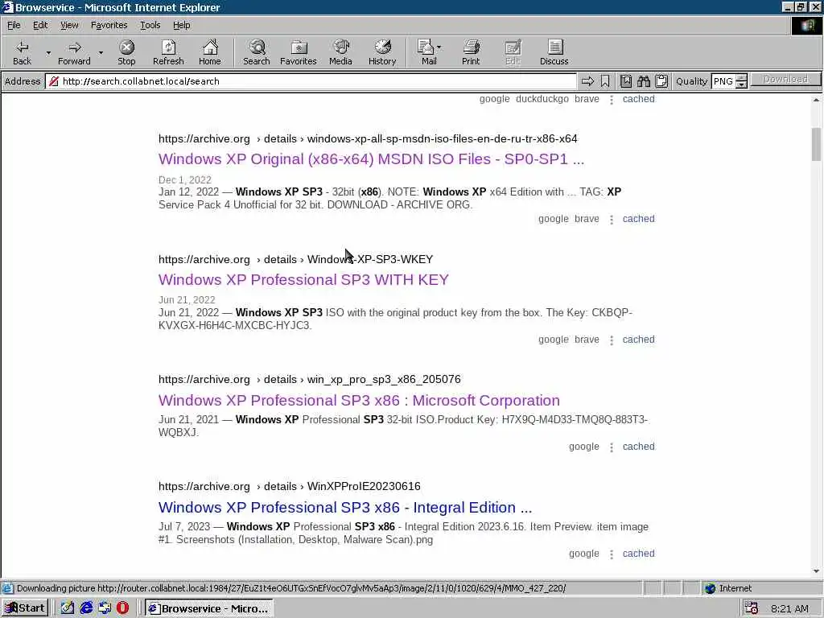The height and width of the screenshot is (618, 824).
Task: Open the Back history dropdown arrow
Action: (48, 52)
